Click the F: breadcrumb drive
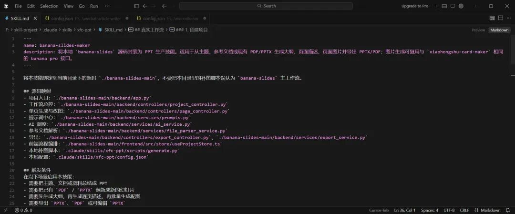This screenshot has height=214, width=515. tap(7, 30)
